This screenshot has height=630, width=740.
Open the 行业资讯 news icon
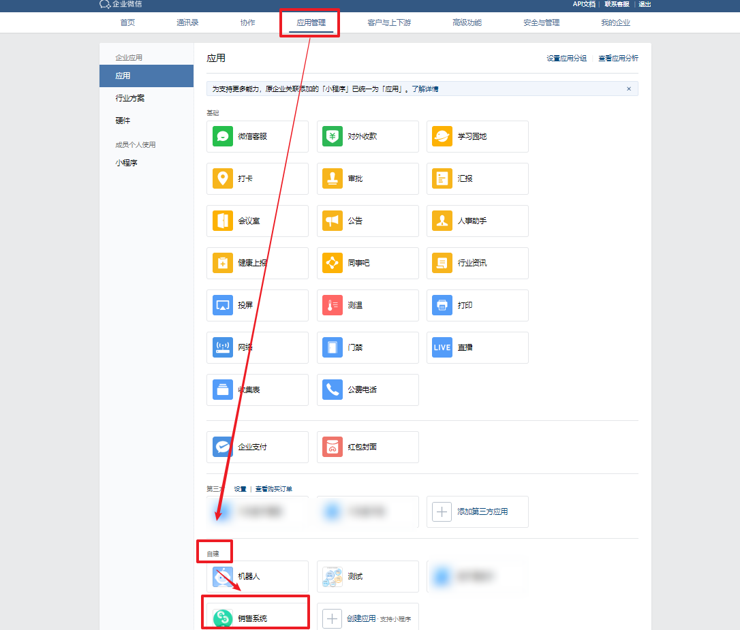pyautogui.click(x=442, y=263)
